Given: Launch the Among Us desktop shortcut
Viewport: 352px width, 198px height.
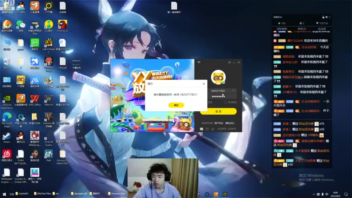Looking at the screenshot, I should pyautogui.click(x=62, y=26).
